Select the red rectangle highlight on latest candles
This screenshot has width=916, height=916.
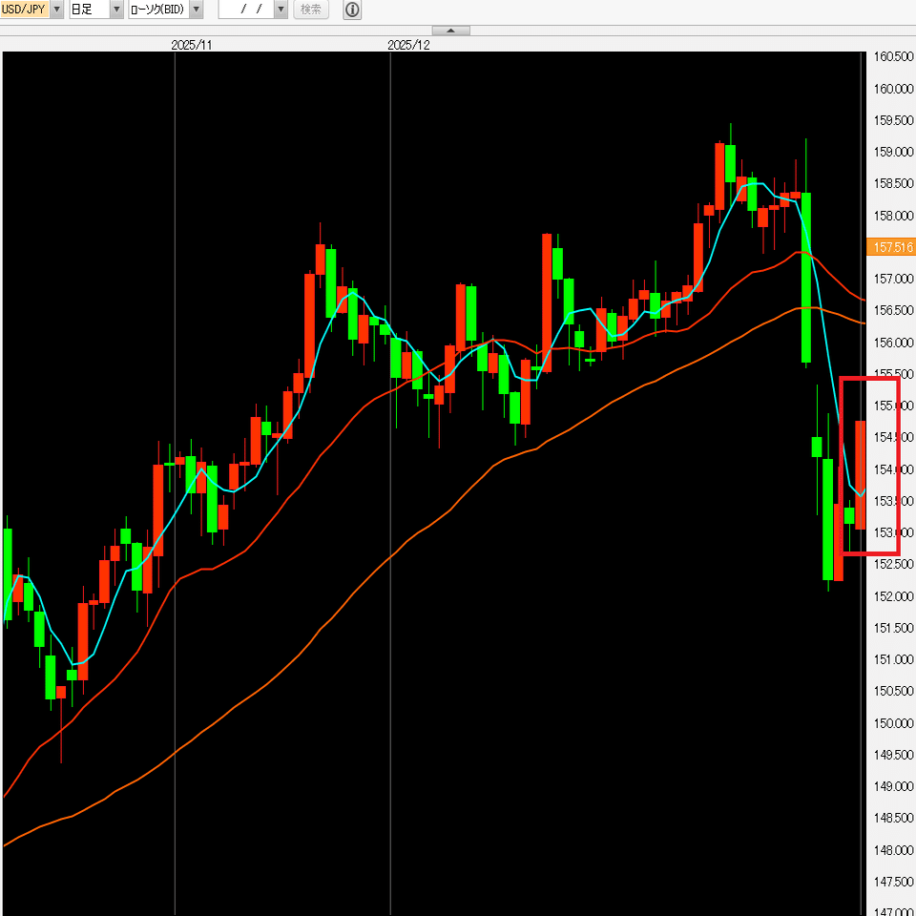pos(869,467)
